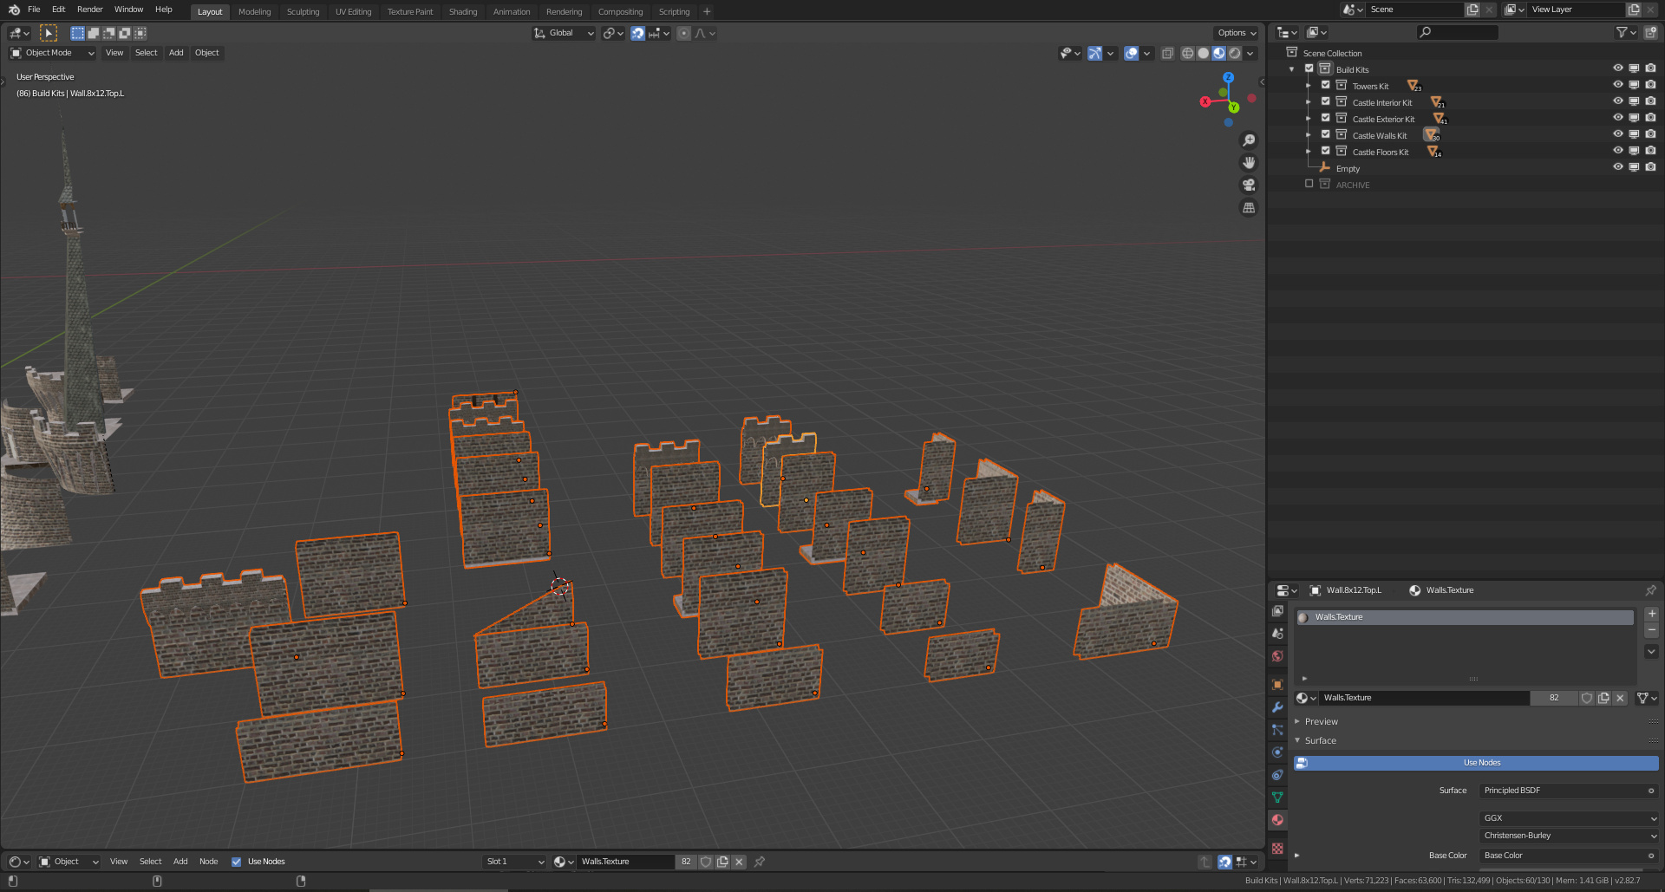
Task: Open the viewport Options popover button
Action: [1236, 33]
